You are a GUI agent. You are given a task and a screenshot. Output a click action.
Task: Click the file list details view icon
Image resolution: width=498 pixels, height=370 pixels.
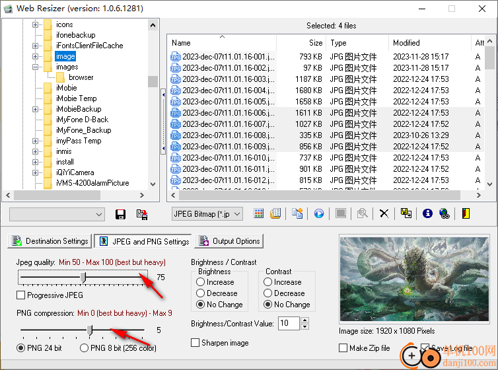275,213
